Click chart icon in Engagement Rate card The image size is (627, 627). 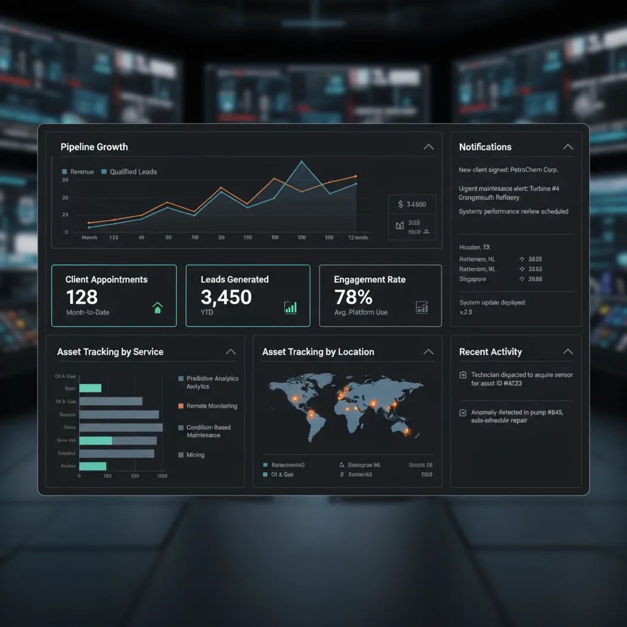[x=422, y=307]
